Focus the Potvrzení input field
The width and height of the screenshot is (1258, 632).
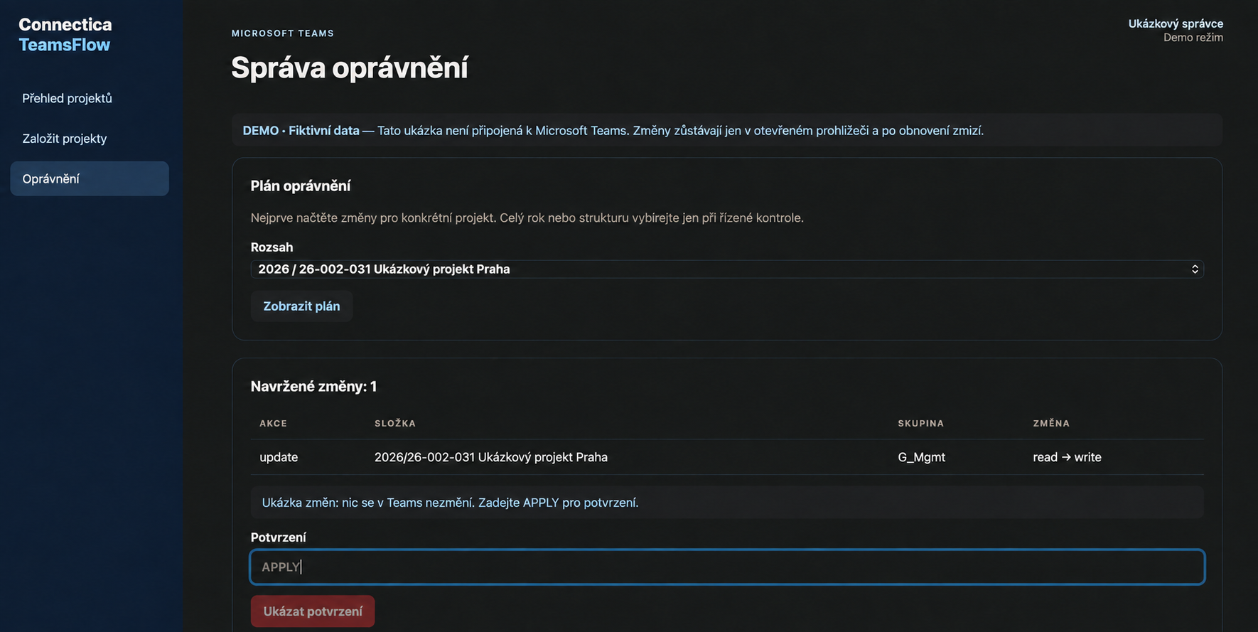coord(727,567)
